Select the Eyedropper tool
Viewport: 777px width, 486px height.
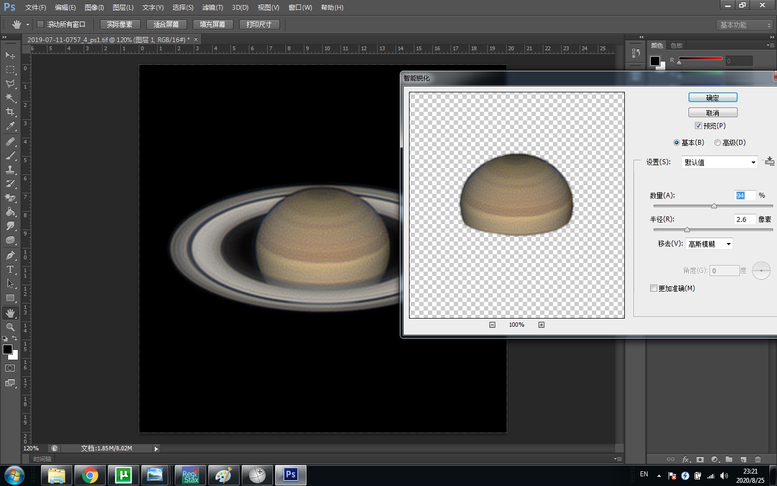click(x=10, y=126)
